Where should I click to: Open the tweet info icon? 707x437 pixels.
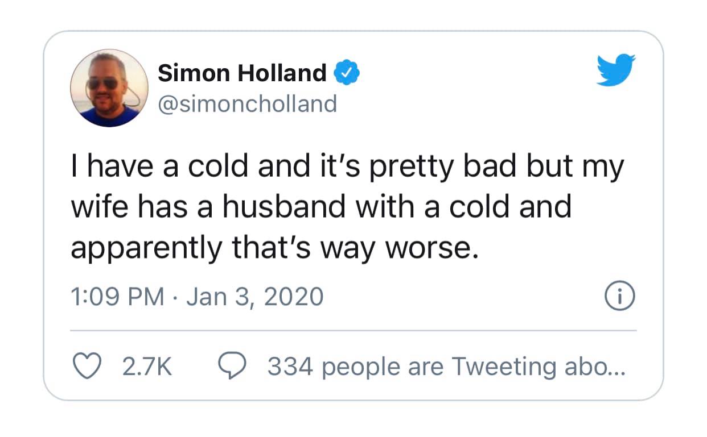click(619, 298)
